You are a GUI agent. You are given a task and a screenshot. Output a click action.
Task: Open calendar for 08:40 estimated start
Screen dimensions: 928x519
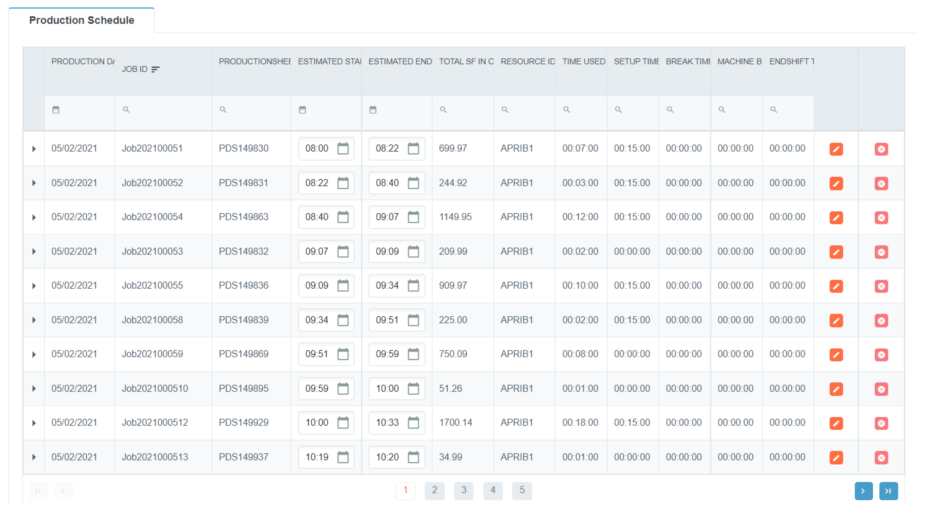click(x=342, y=217)
